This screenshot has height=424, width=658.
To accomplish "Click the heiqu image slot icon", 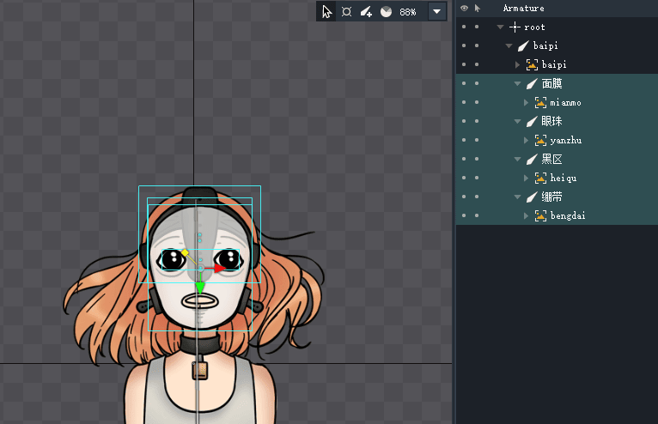I will click(540, 179).
